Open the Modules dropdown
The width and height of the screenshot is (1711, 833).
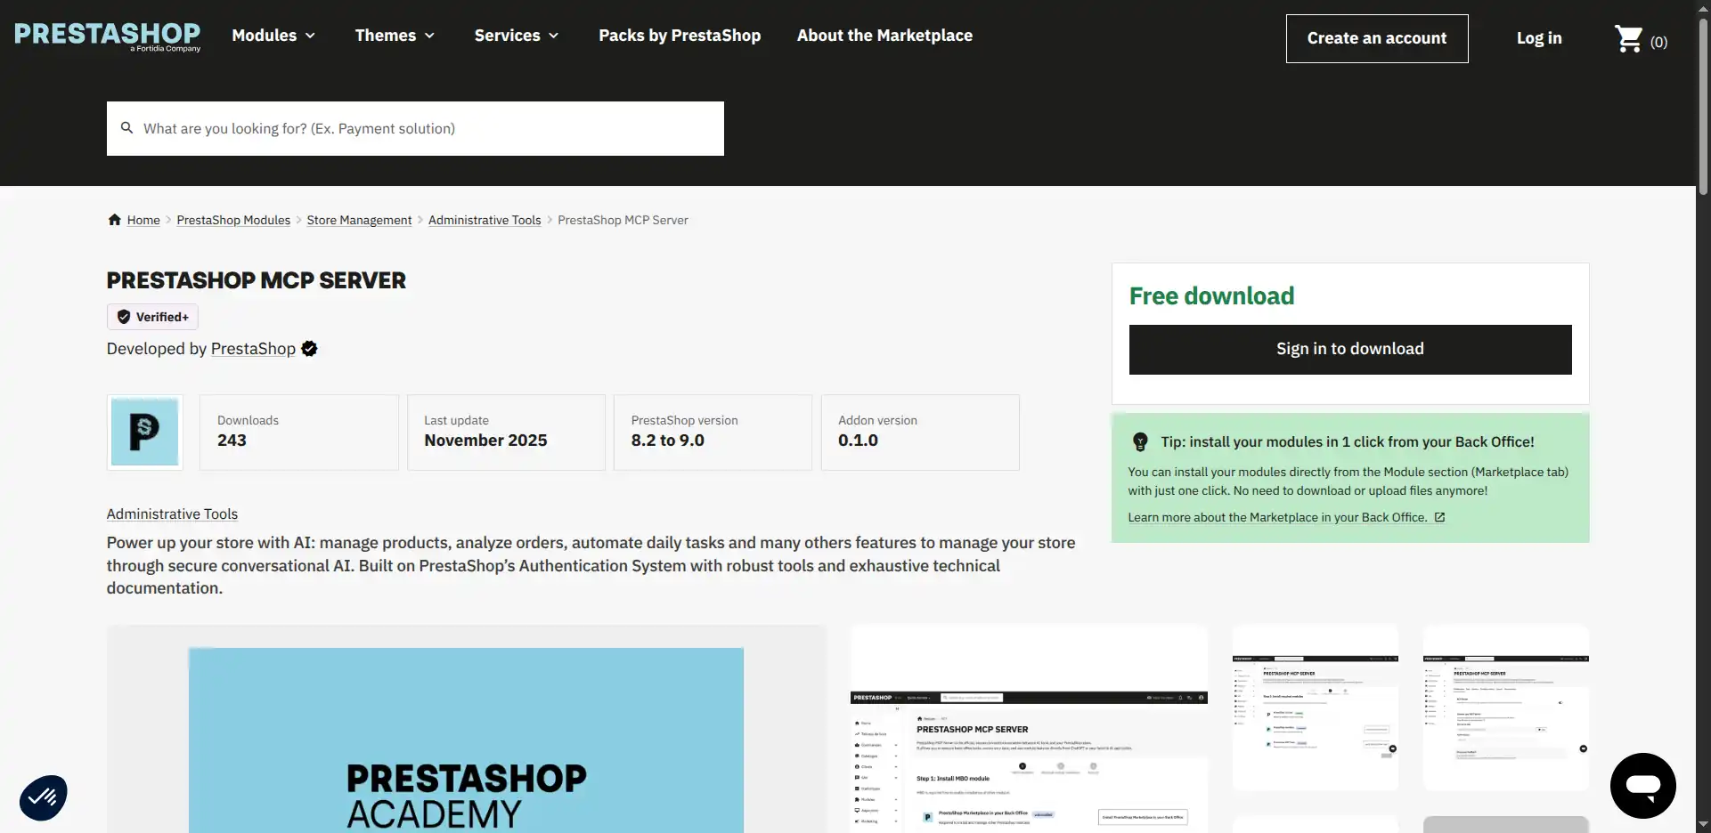coord(273,36)
